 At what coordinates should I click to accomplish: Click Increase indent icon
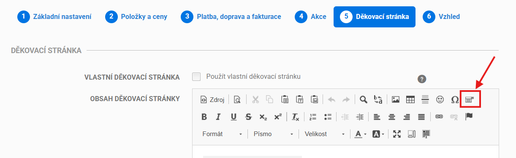coord(360,117)
